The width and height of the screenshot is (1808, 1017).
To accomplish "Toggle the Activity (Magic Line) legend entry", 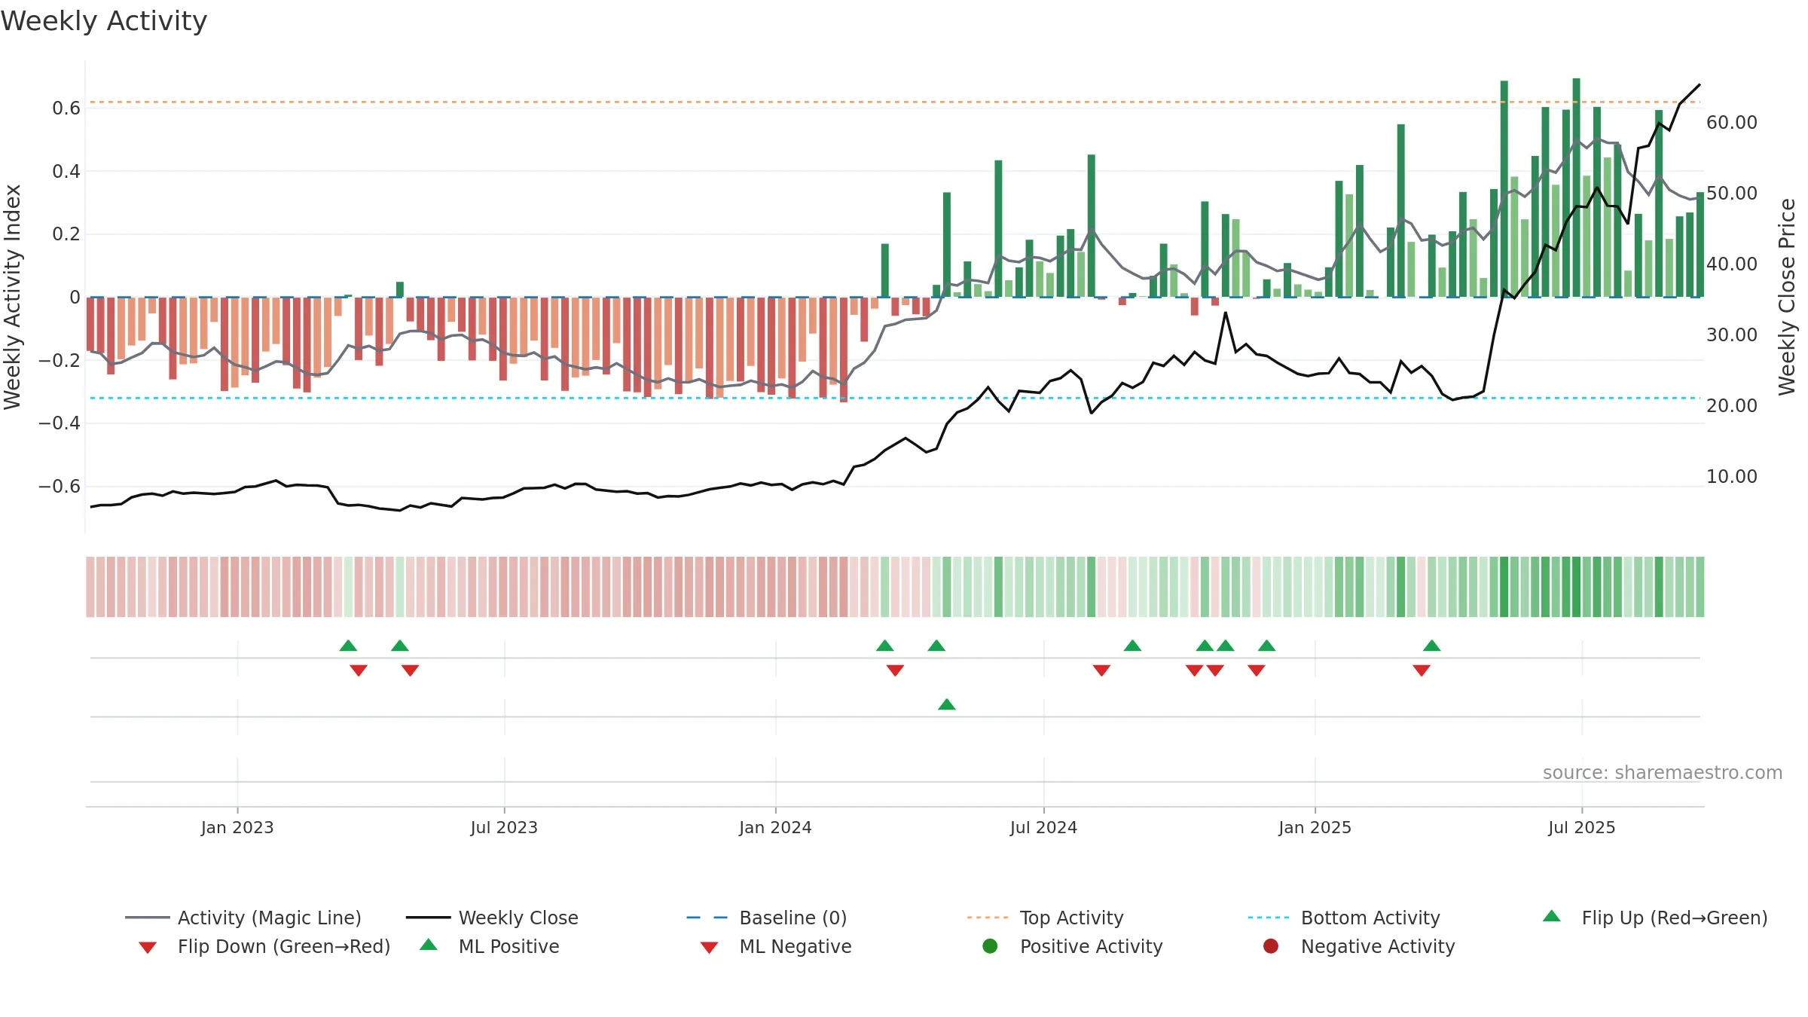I will pos(243,918).
